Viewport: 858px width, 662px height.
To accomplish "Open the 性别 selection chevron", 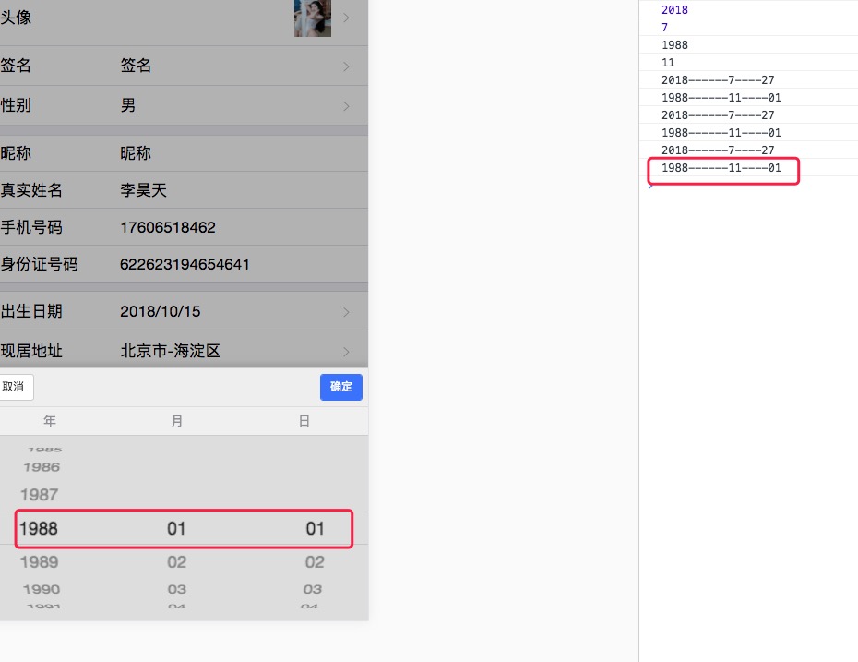I will pyautogui.click(x=346, y=106).
